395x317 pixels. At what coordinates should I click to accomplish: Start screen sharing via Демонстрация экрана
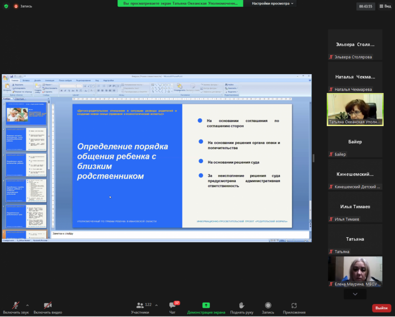click(206, 308)
